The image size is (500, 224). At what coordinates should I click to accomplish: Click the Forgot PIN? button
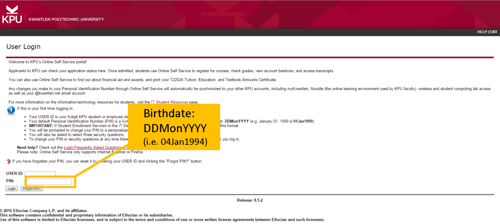[x=32, y=188]
